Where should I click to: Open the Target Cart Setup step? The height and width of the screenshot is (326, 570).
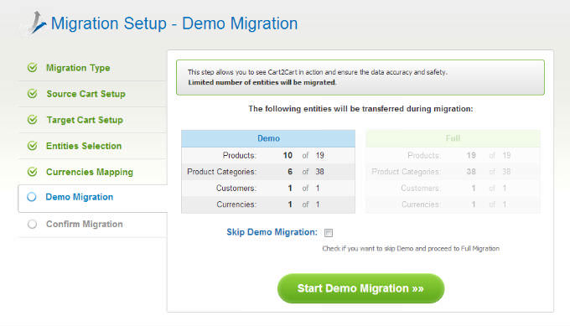click(85, 120)
